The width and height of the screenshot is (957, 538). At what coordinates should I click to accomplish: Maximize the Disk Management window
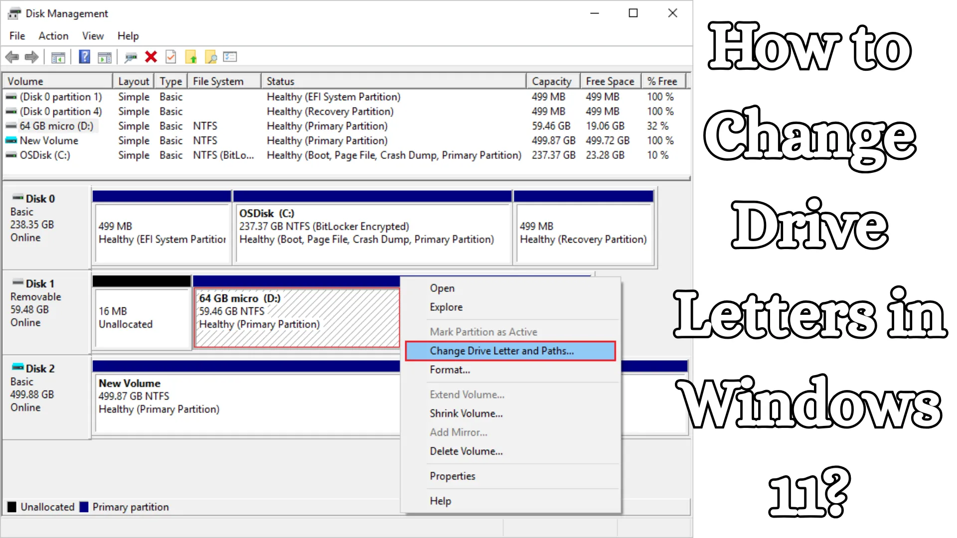point(633,13)
